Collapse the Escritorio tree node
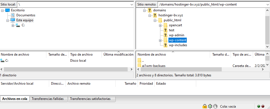 [2, 11]
